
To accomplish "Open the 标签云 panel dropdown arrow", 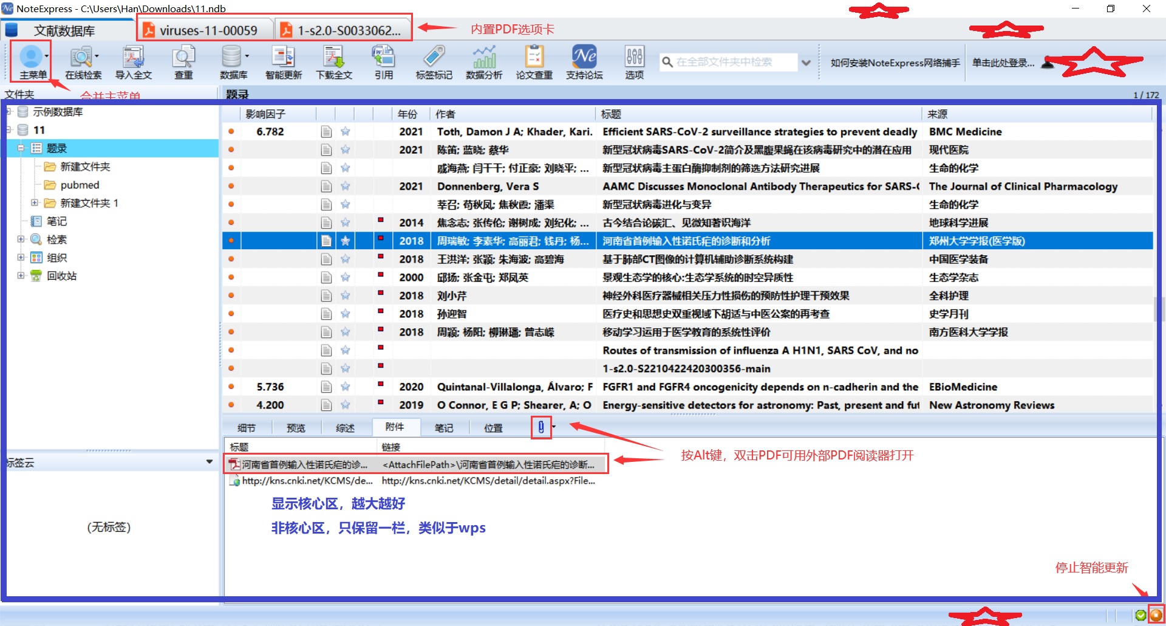I will pyautogui.click(x=210, y=463).
